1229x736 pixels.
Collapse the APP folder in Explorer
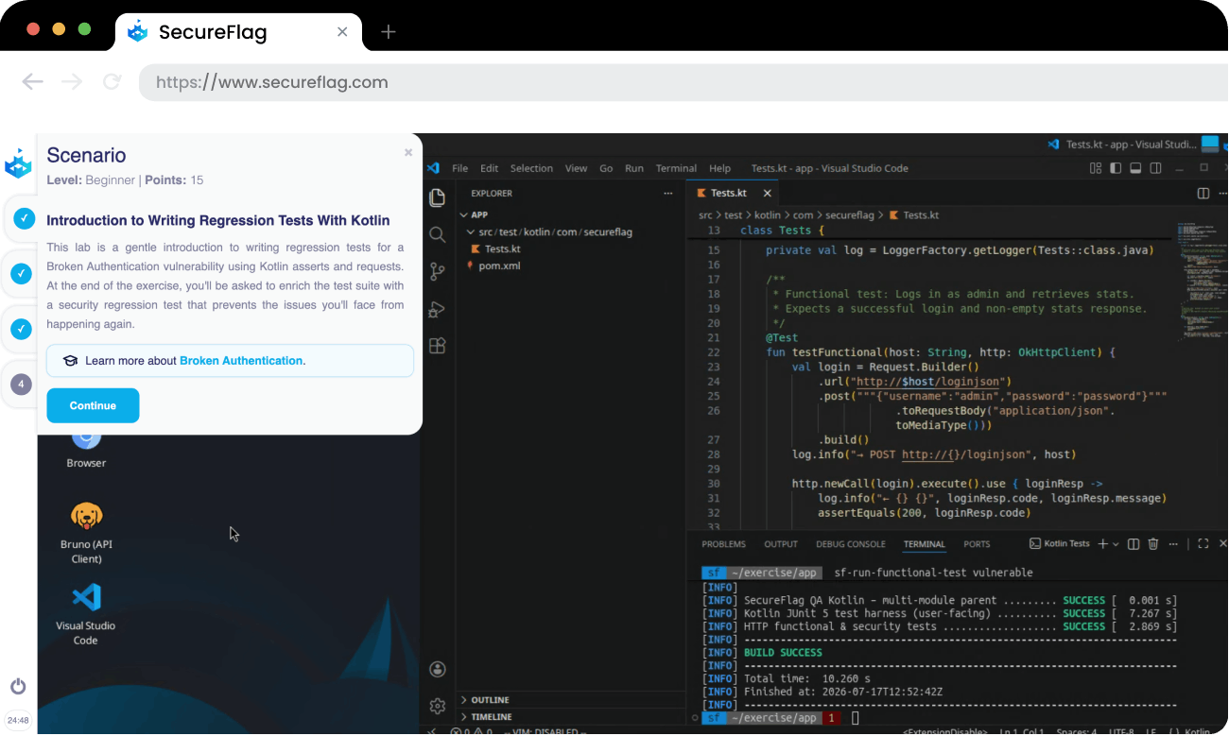(x=464, y=214)
